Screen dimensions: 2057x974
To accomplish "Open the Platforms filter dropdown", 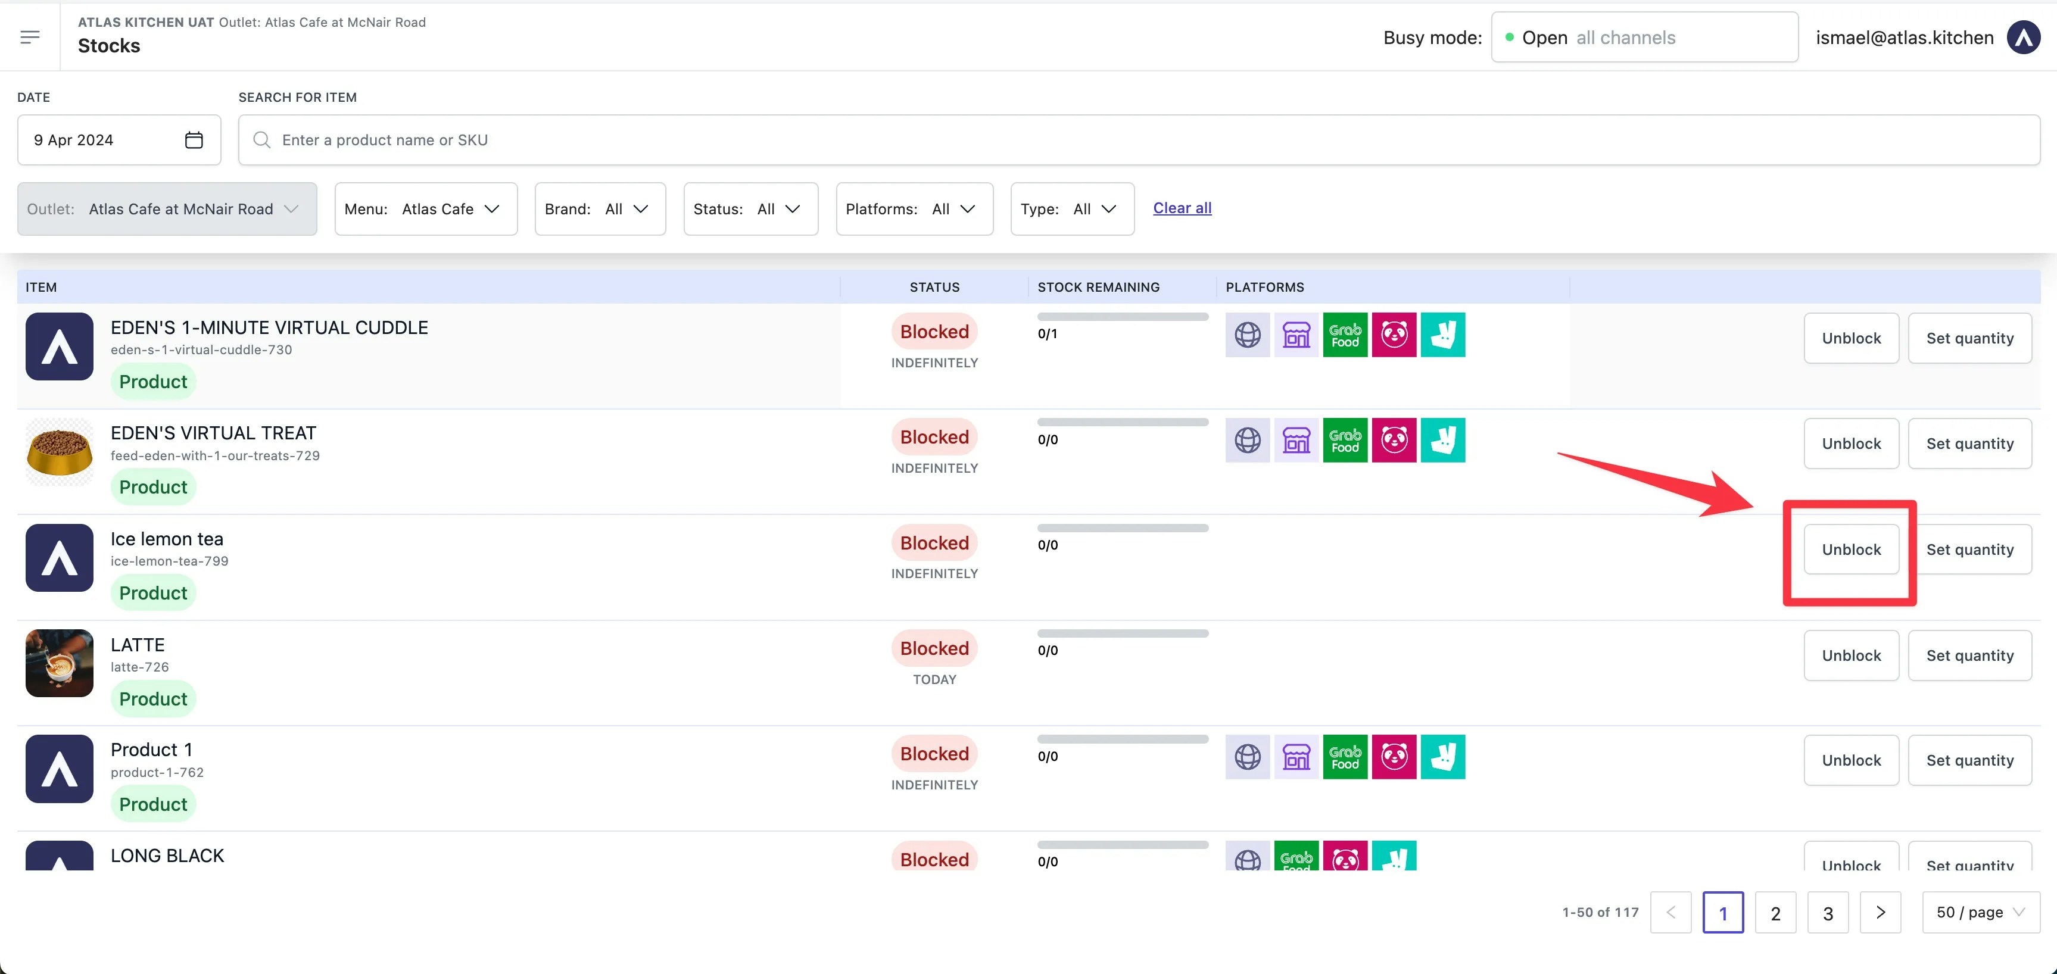I will pyautogui.click(x=914, y=209).
